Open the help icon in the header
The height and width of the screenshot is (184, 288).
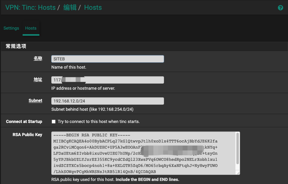tap(280, 8)
